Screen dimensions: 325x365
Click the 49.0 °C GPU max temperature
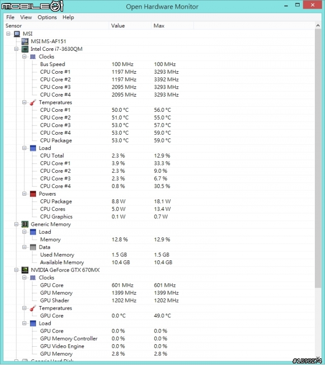click(x=162, y=316)
